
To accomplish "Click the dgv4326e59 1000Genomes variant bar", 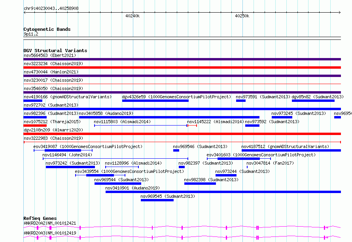I will pyautogui.click(x=155, y=101).
